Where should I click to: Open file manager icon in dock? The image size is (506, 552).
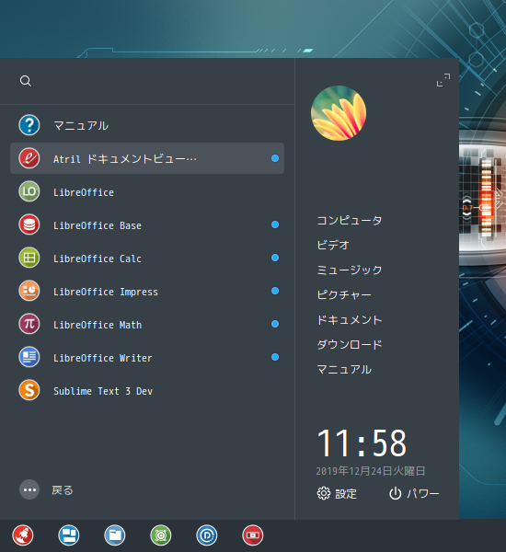(x=115, y=535)
